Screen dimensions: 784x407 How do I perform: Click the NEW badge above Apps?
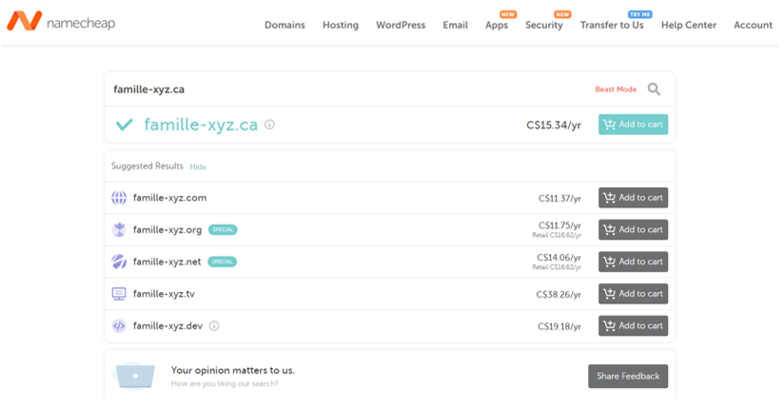pos(507,14)
